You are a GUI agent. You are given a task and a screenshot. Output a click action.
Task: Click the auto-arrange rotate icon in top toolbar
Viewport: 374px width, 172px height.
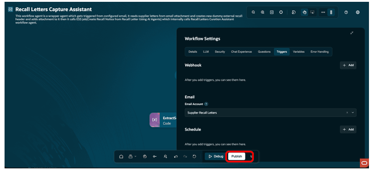(x=294, y=12)
